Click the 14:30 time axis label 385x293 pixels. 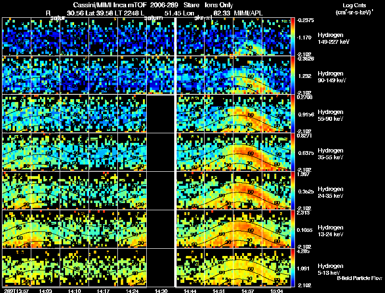pos(161,291)
